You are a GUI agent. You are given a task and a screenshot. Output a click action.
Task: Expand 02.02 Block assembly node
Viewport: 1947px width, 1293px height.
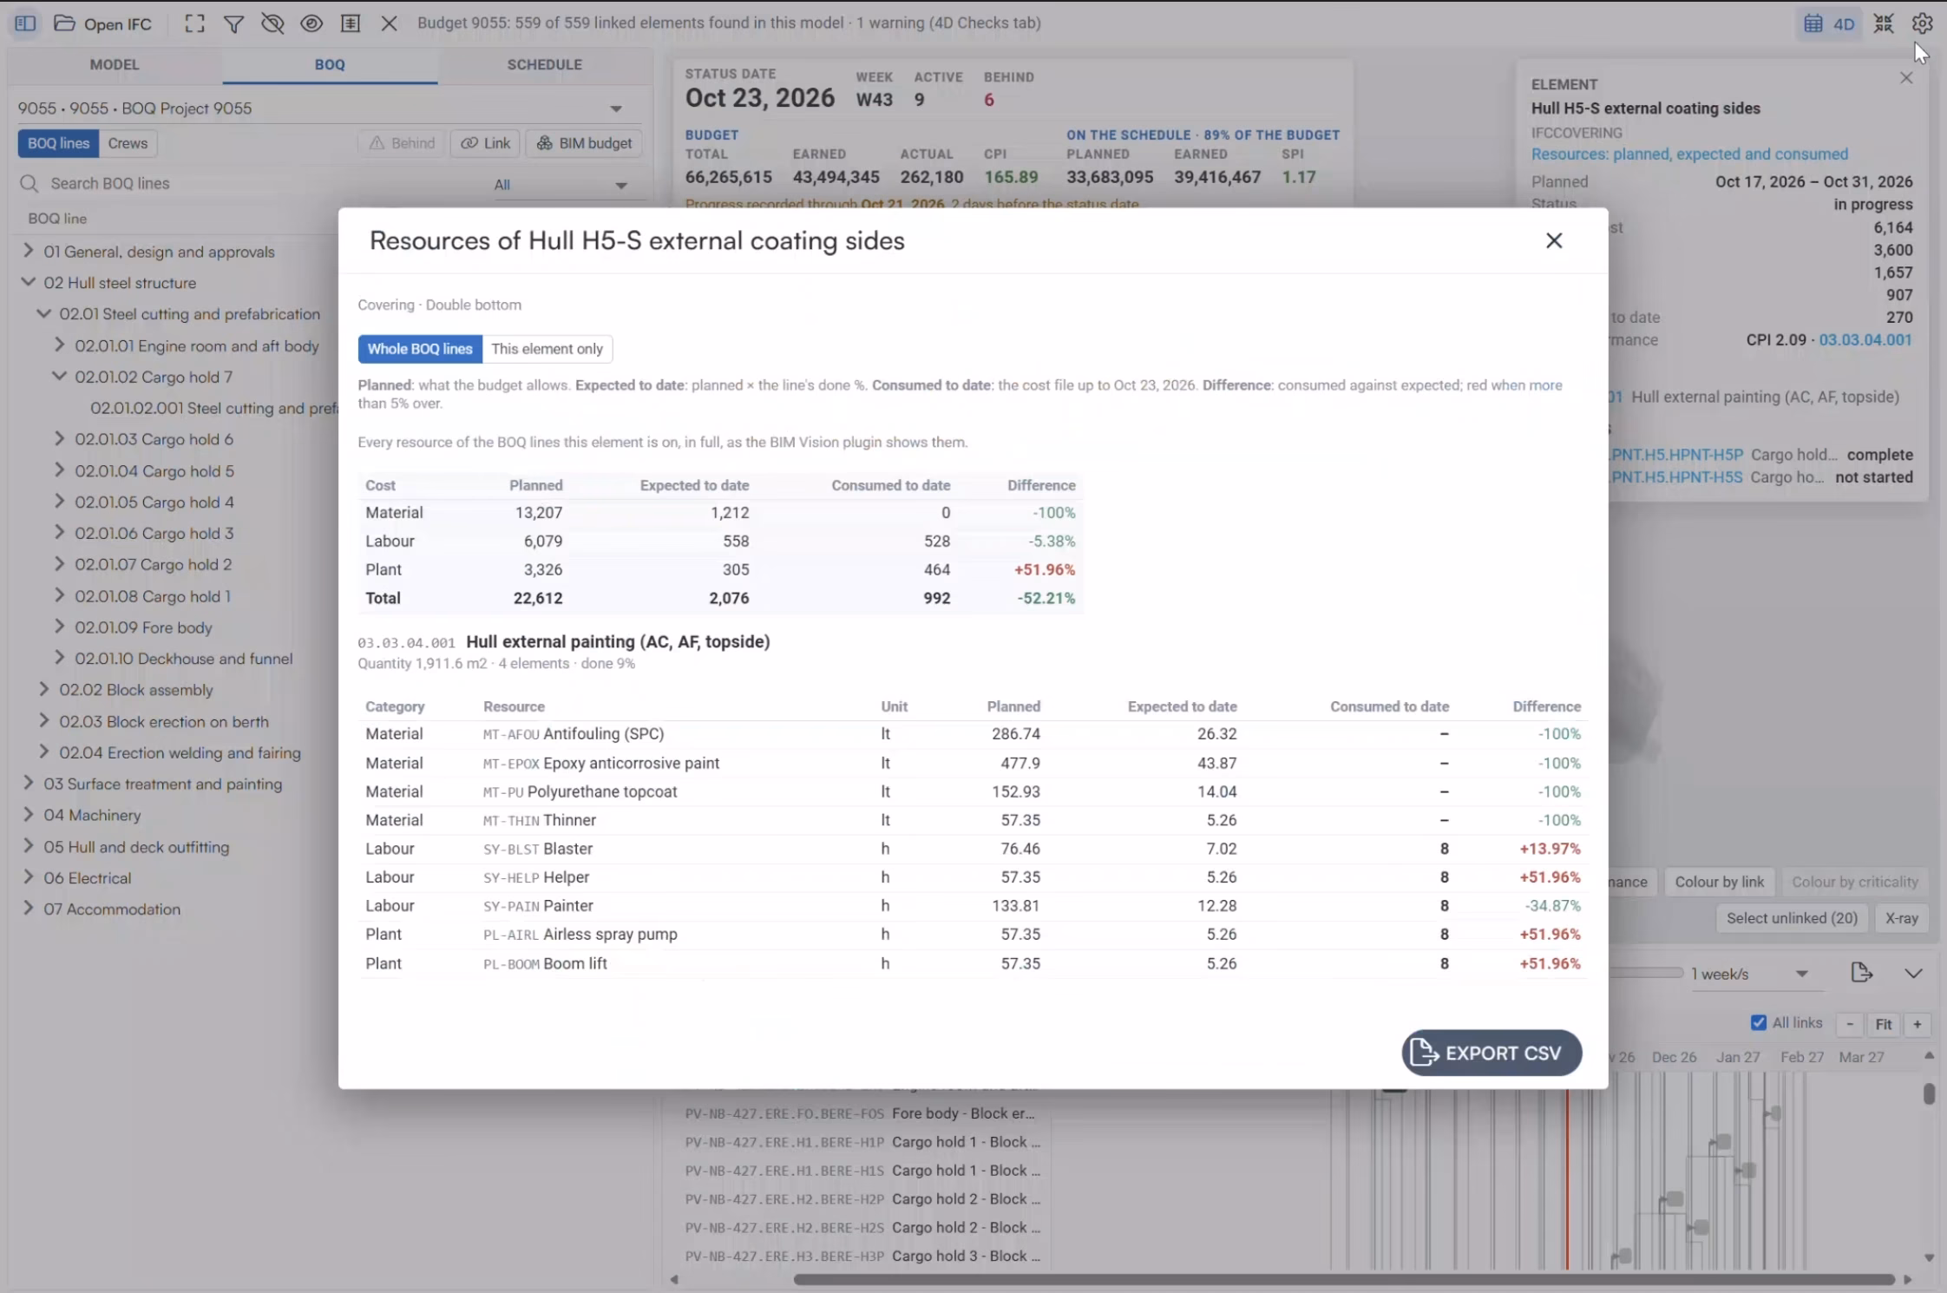43,689
